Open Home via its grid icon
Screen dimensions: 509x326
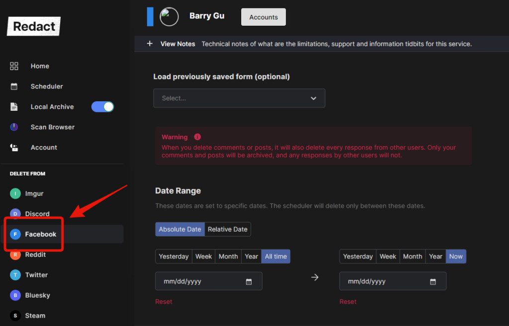(14, 66)
